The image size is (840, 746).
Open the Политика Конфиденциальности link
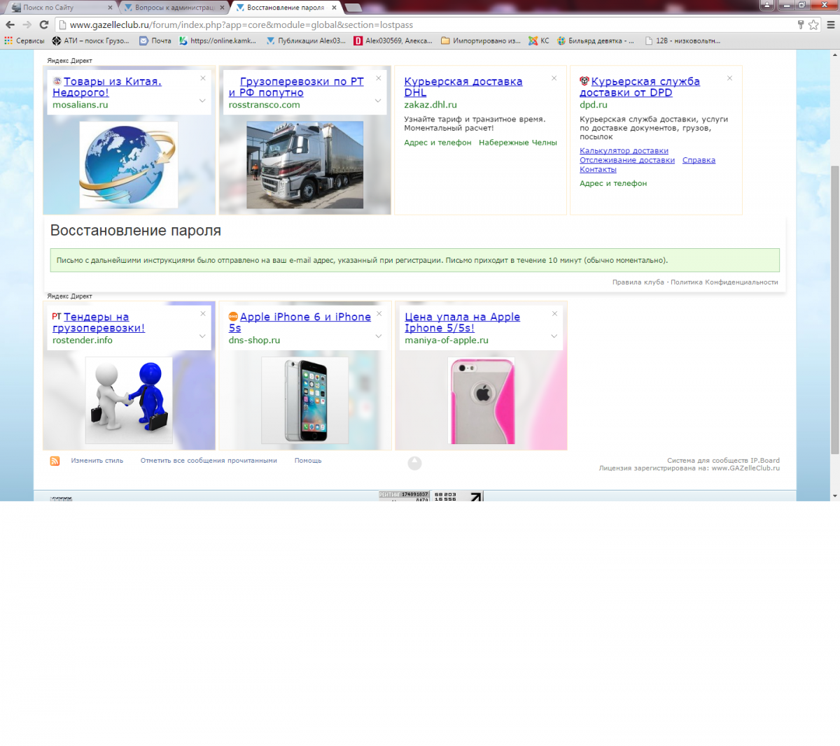[x=724, y=282]
